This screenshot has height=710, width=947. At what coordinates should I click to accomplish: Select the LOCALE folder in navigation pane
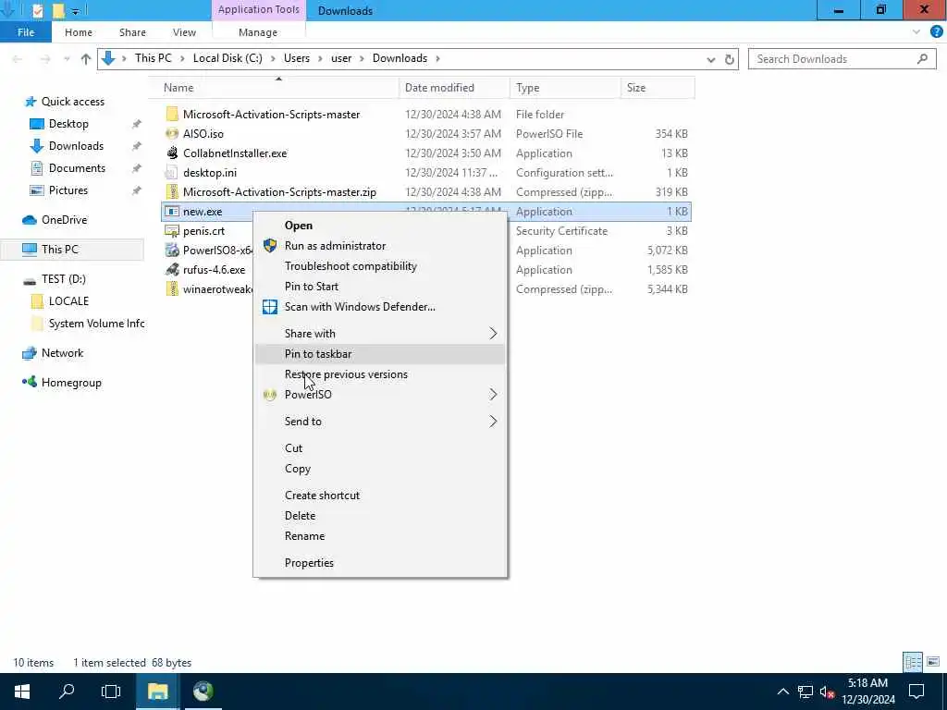[68, 301]
